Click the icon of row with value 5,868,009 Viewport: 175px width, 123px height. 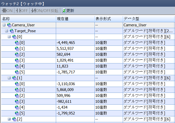coord(17,90)
